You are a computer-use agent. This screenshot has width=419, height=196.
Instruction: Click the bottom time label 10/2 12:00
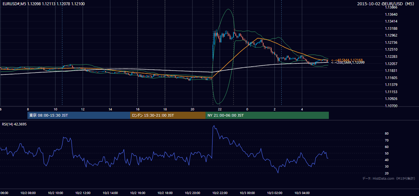pos(83,193)
